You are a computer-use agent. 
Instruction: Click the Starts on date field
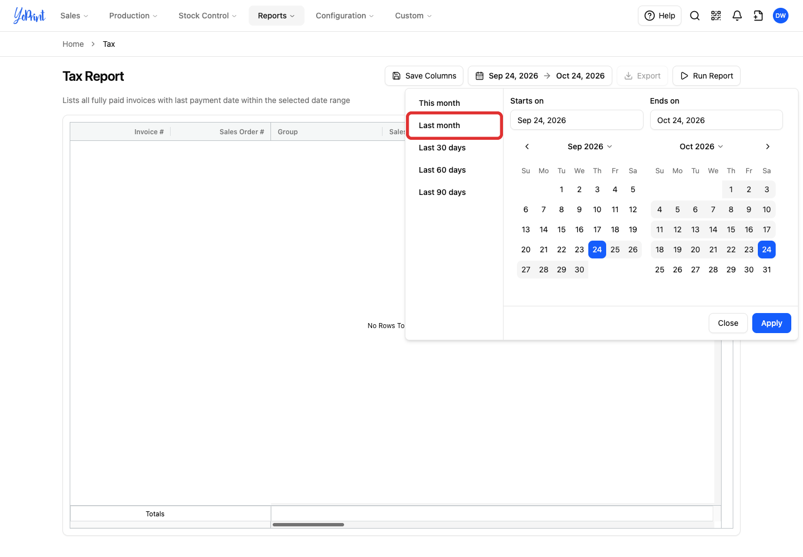pos(577,120)
